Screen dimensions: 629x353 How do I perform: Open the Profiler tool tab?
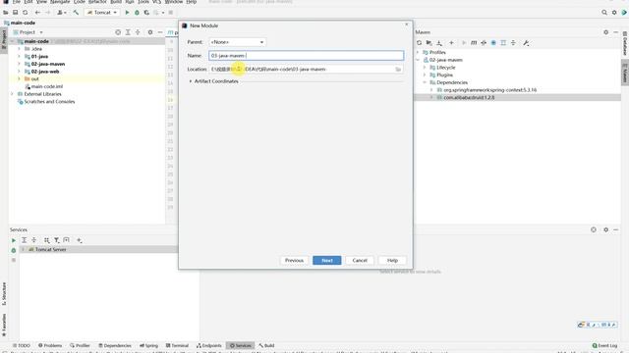coord(80,345)
